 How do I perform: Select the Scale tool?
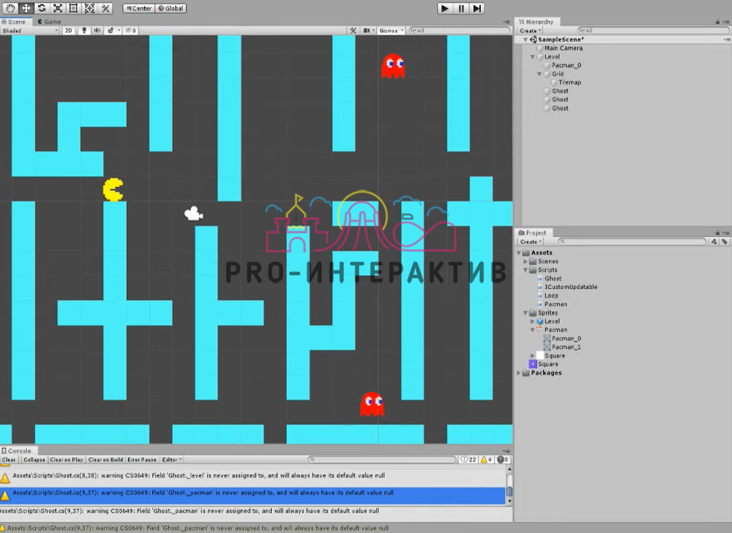(x=58, y=8)
